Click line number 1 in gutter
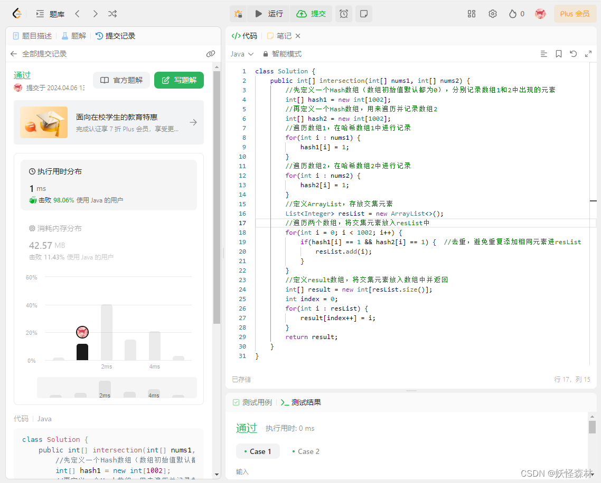 tap(244, 71)
